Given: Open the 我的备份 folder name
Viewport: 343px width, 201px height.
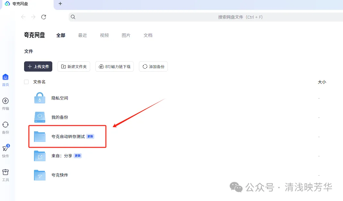Looking at the screenshot, I should click(x=60, y=118).
